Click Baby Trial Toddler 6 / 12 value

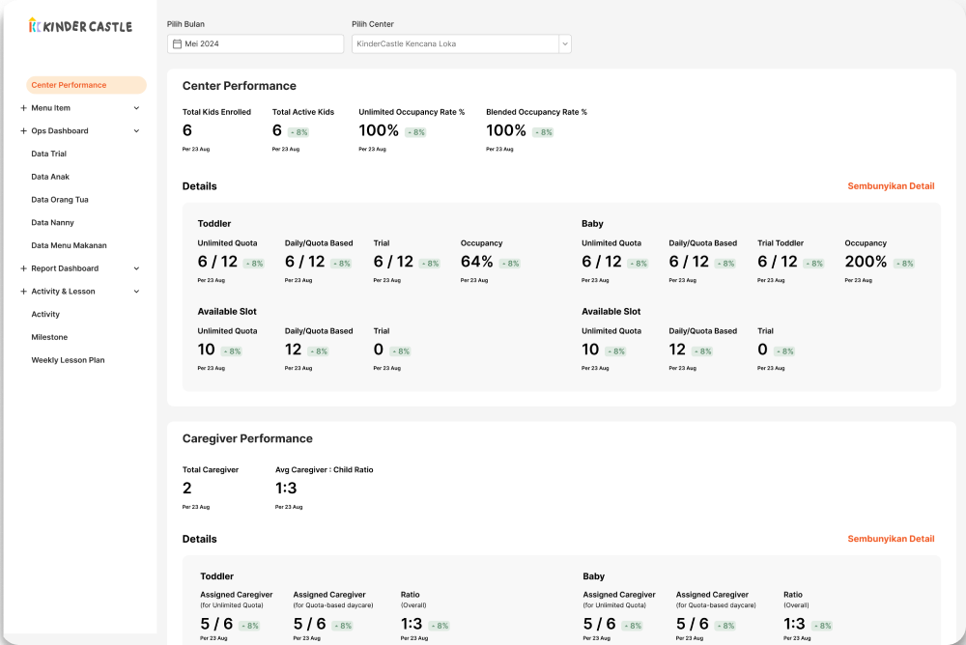[778, 262]
